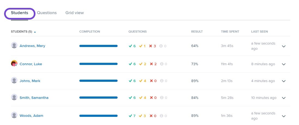Expand the details for Mary Andrews
Image resolution: width=299 pixels, height=125 pixels.
pos(284,46)
